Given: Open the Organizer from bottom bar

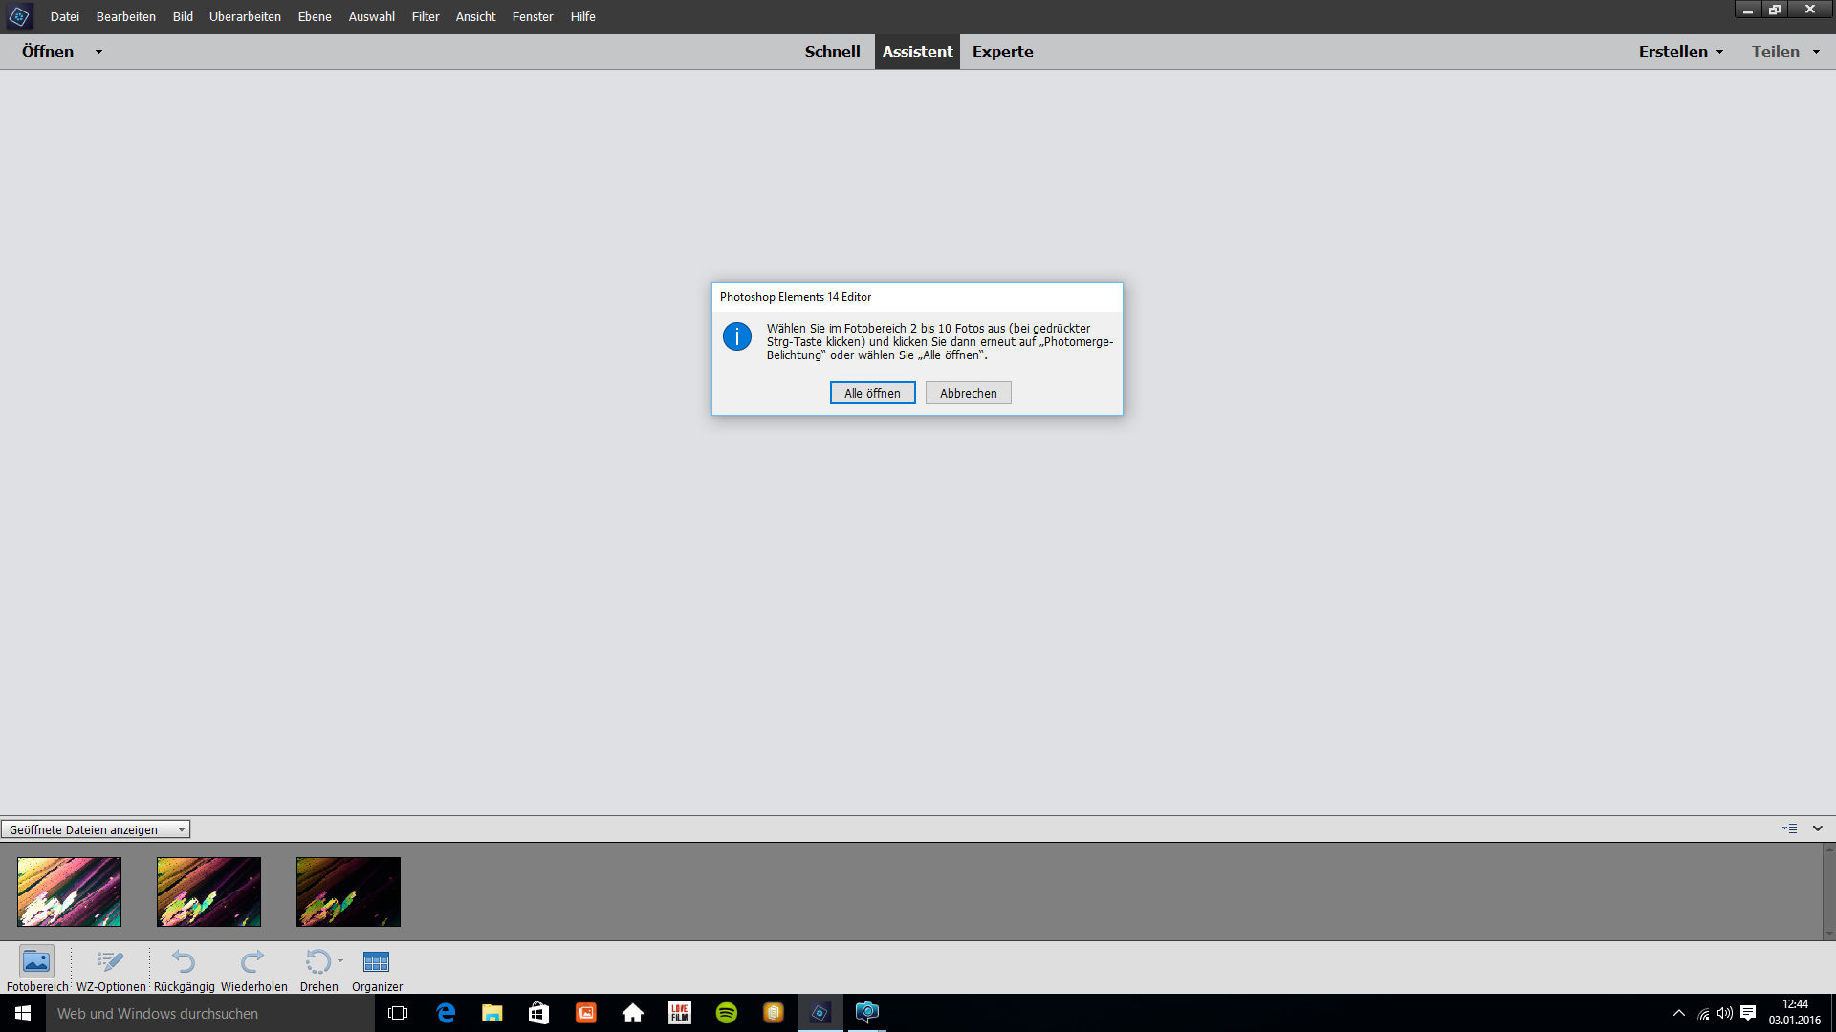Looking at the screenshot, I should 377,961.
